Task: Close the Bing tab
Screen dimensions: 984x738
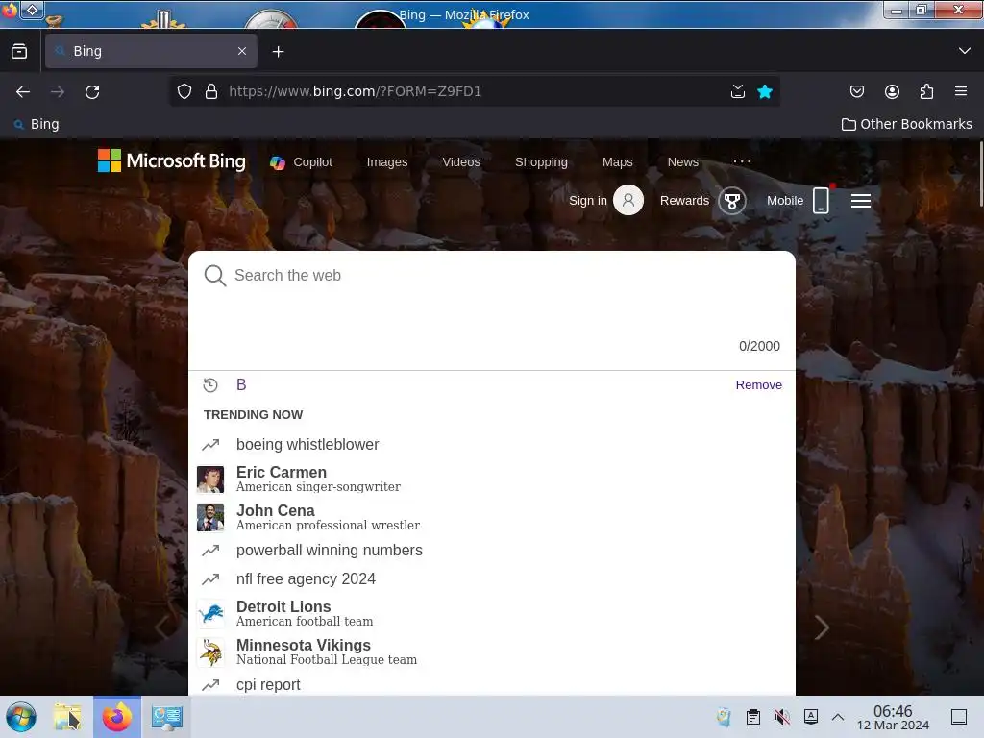Action: [x=242, y=51]
